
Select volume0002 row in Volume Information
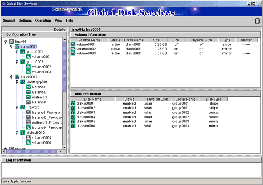point(164,49)
